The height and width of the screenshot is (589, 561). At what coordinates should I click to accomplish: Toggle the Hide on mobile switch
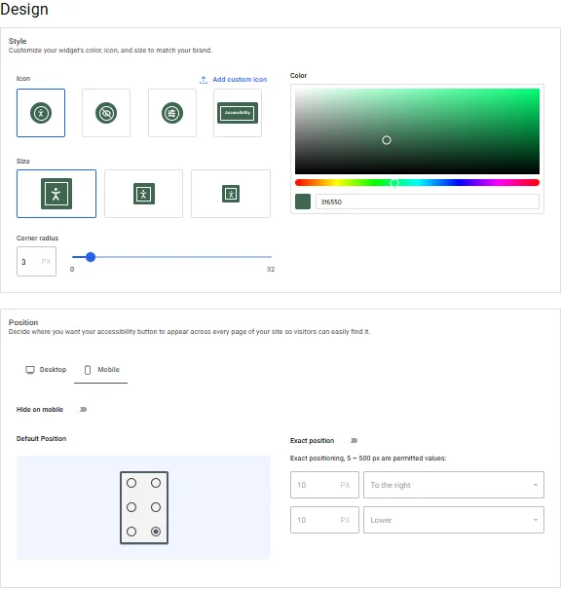coord(81,410)
